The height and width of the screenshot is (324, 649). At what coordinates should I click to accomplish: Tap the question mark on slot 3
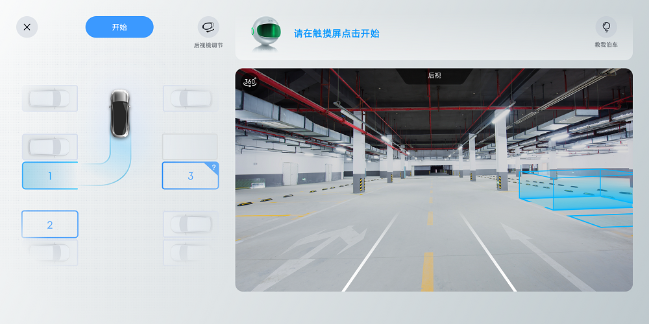[214, 167]
